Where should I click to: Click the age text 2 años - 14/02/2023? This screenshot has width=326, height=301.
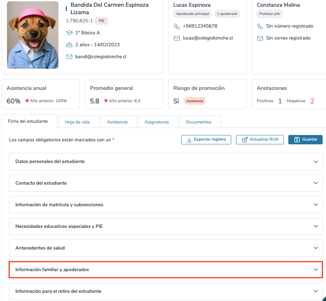(x=97, y=45)
